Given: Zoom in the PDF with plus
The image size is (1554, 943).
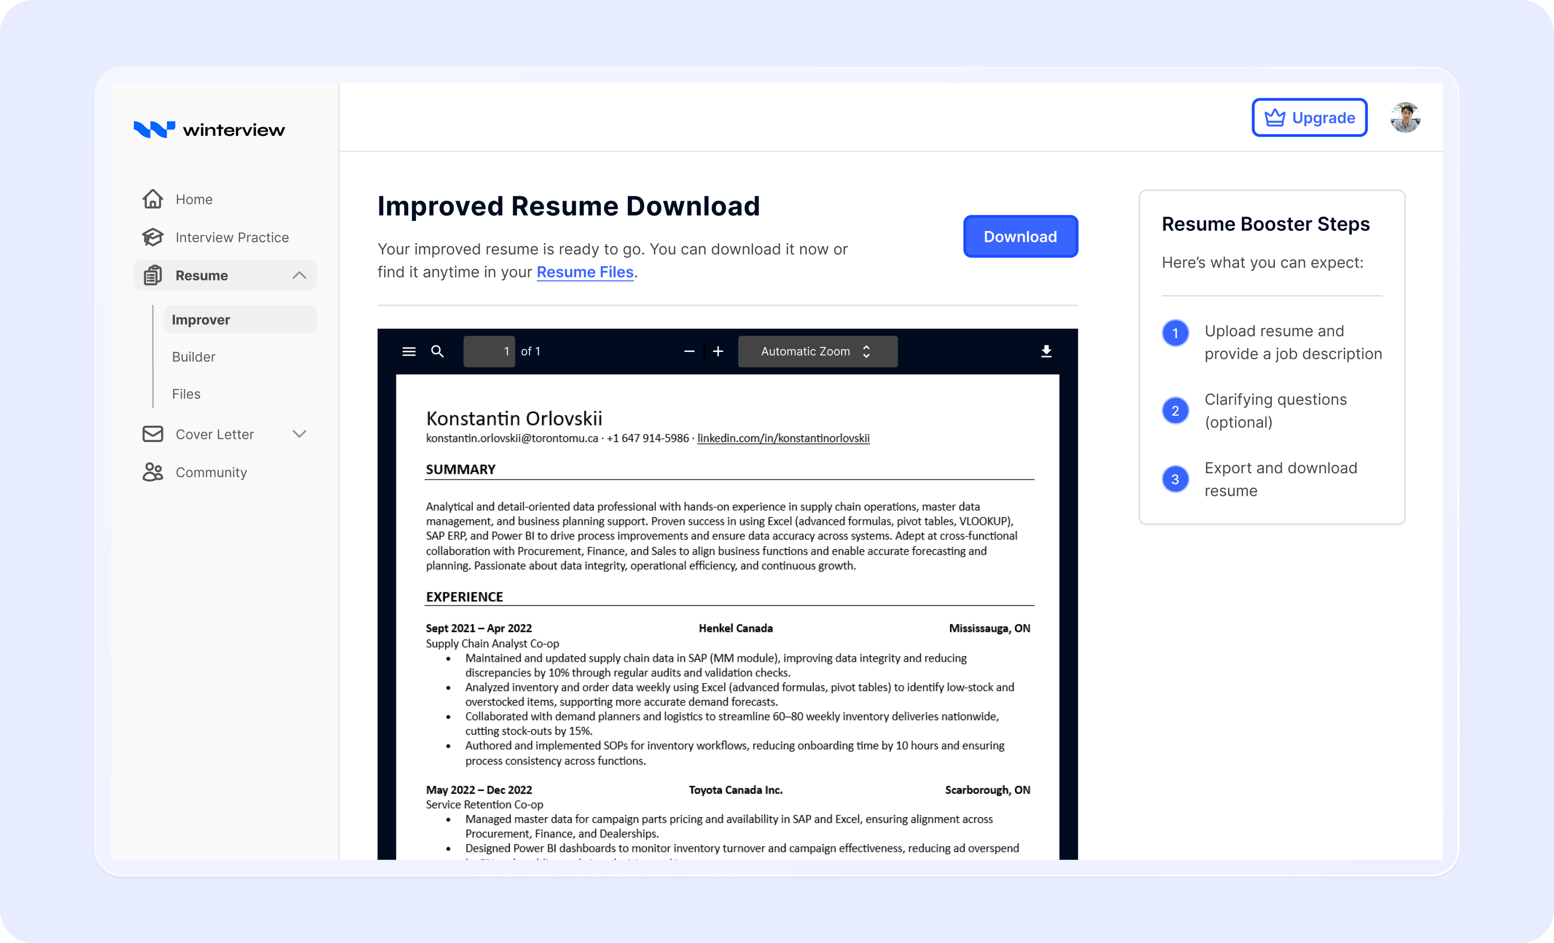Looking at the screenshot, I should pyautogui.click(x=718, y=351).
